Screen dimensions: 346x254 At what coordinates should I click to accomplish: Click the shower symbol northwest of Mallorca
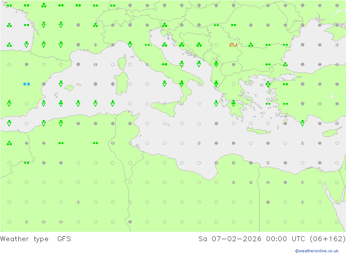61,84
